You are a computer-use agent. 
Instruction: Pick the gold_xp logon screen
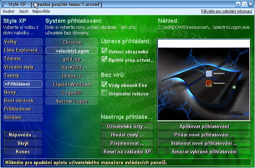point(72,59)
